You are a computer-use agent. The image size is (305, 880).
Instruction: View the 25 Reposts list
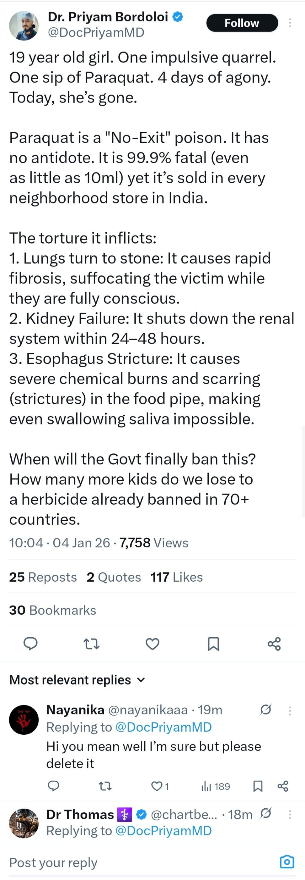(43, 577)
